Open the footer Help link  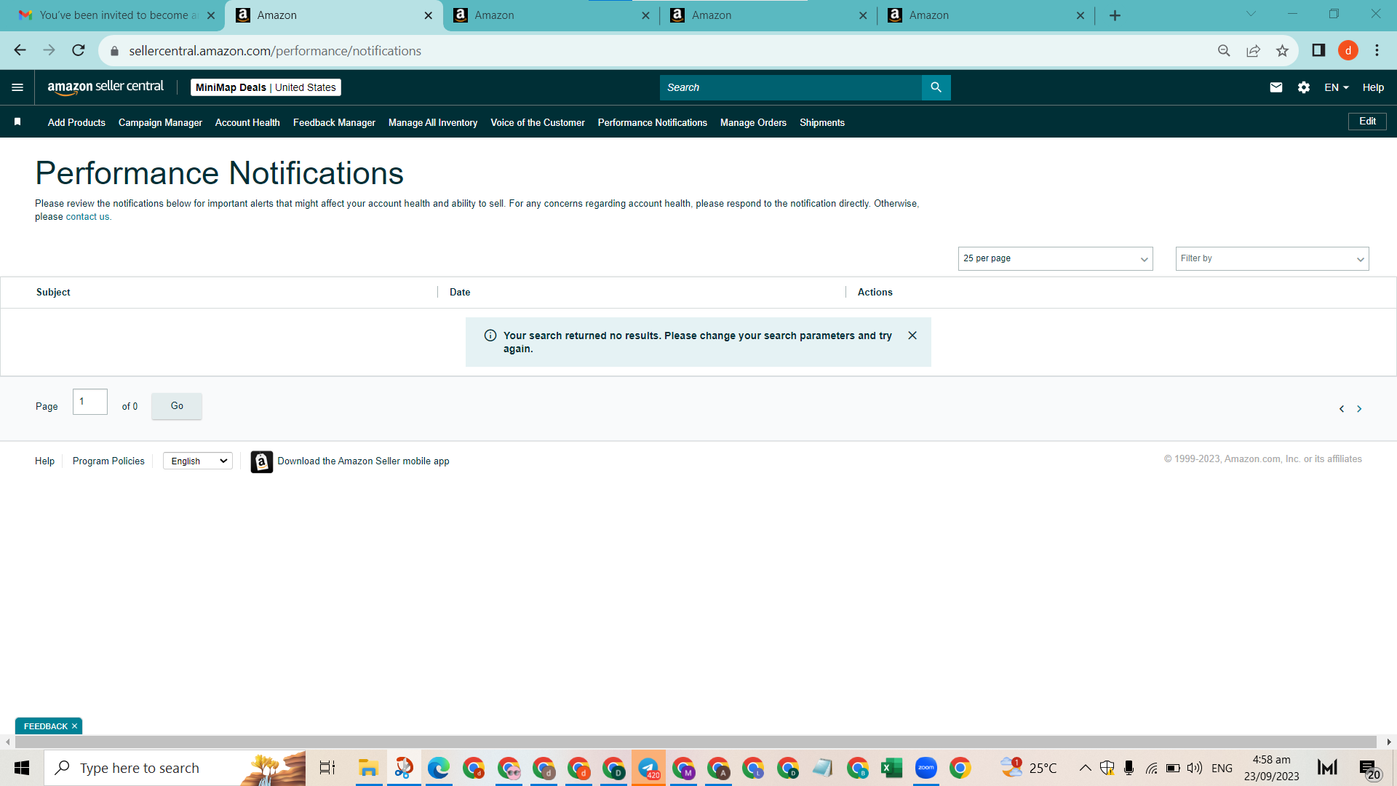tap(44, 461)
